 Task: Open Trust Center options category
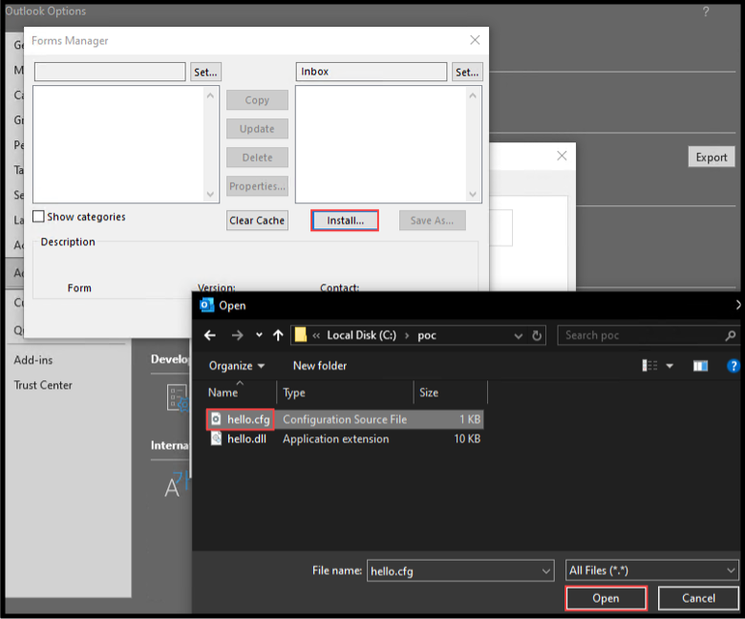[x=43, y=385]
